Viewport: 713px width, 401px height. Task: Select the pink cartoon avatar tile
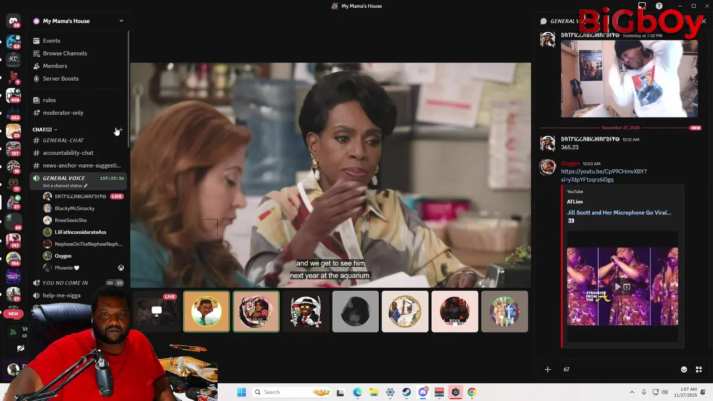click(256, 311)
